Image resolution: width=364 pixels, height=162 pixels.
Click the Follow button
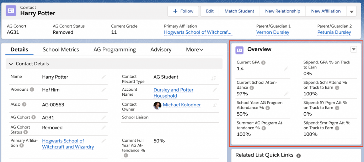pyautogui.click(x=183, y=11)
